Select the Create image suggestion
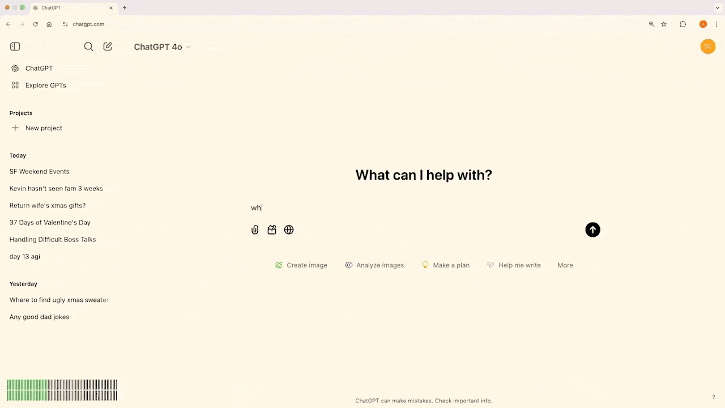This screenshot has width=725, height=408. point(301,265)
